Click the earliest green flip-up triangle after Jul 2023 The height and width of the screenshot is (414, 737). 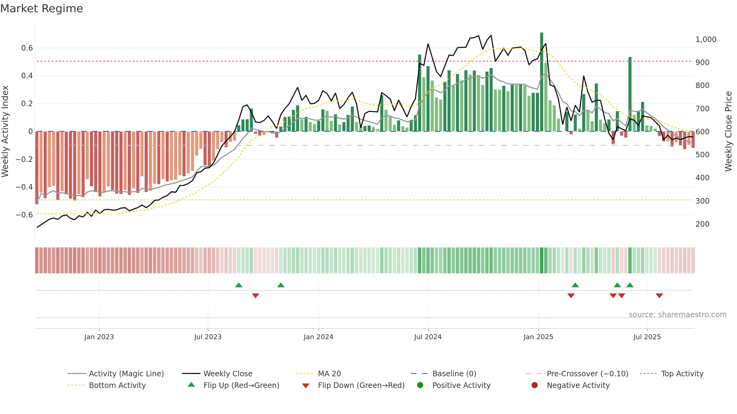pyautogui.click(x=239, y=285)
